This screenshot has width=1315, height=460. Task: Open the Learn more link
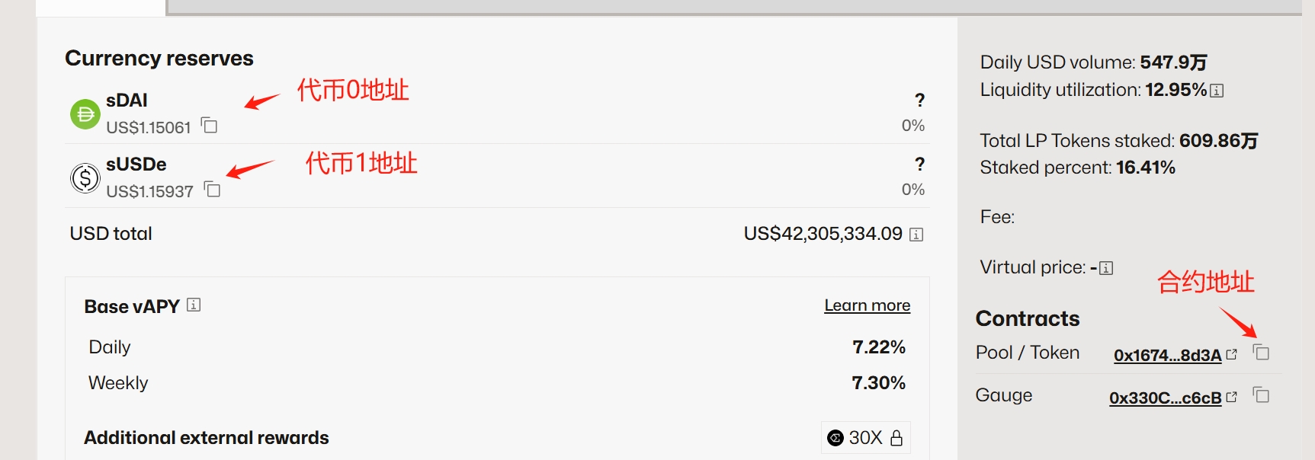[x=867, y=305]
